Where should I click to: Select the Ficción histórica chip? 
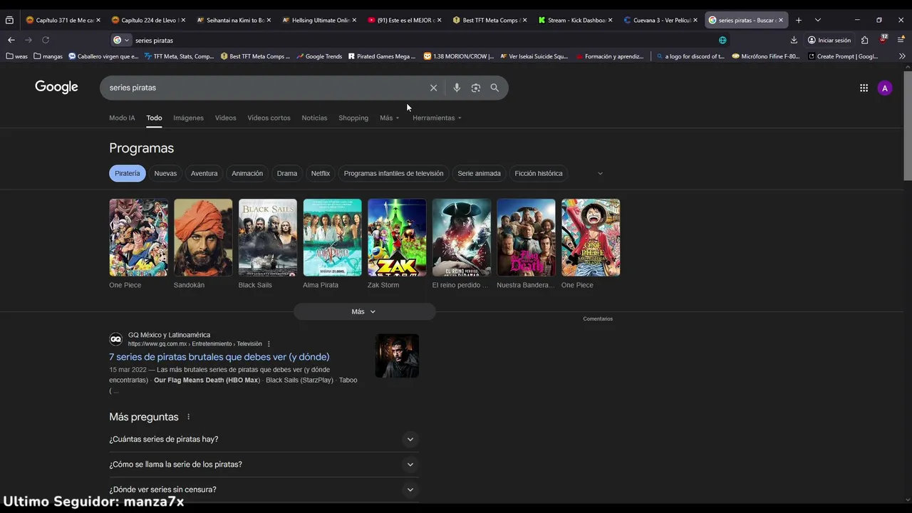point(539,173)
